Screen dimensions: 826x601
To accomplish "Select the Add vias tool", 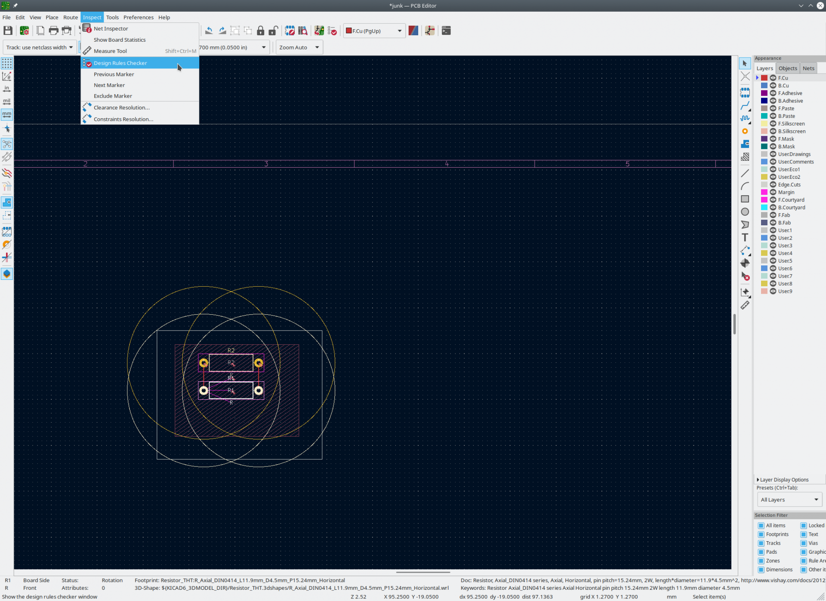I will (x=745, y=131).
